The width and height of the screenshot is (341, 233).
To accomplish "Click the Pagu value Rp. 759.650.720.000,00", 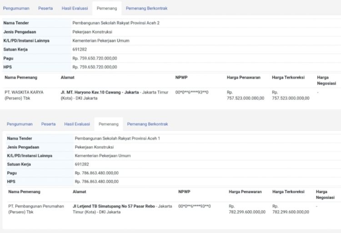I will tap(95, 58).
